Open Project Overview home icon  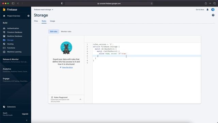(x=4, y=16)
